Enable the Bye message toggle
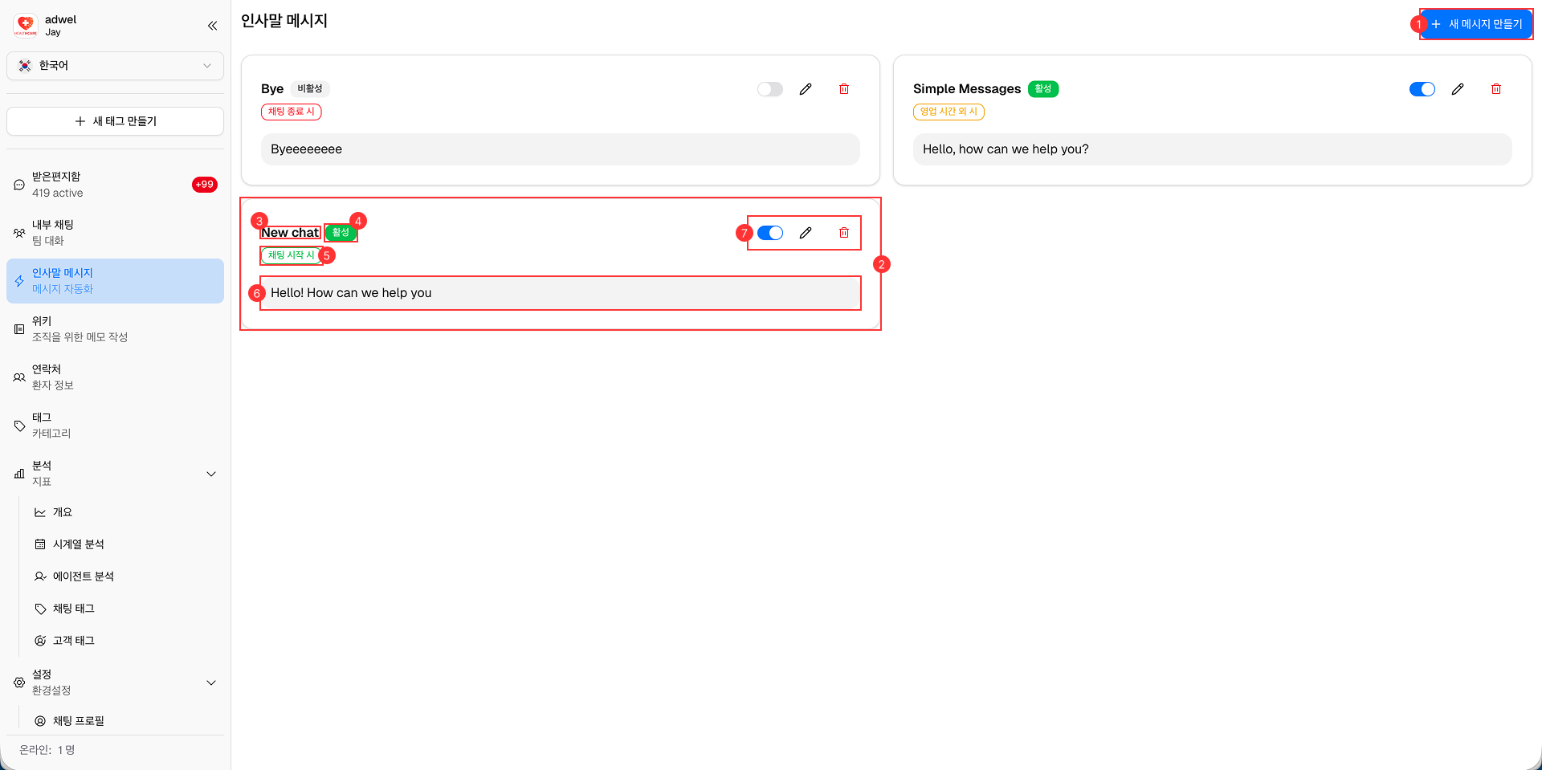This screenshot has height=770, width=1542. pos(769,89)
